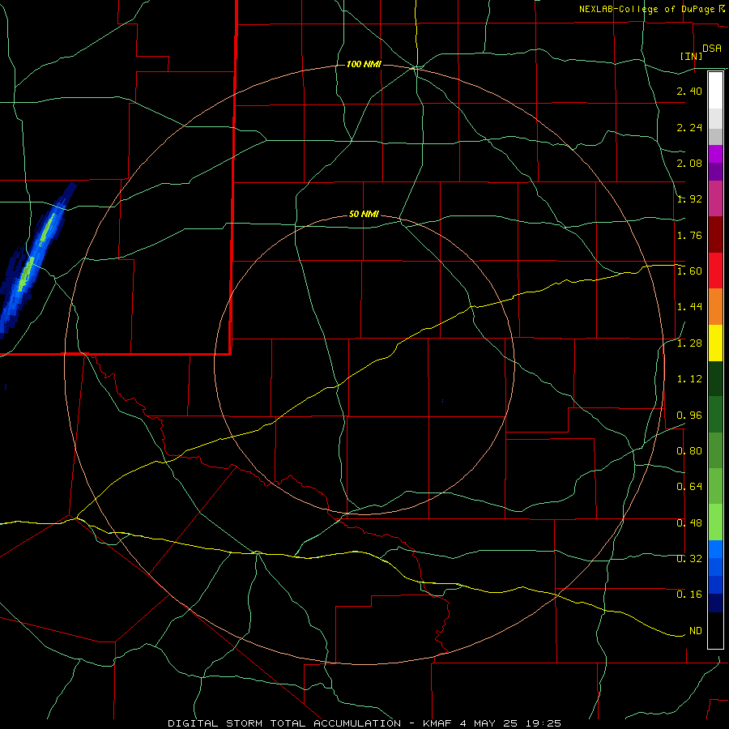The width and height of the screenshot is (729, 729).
Task: Click the 1.28 legend value
Action: [x=689, y=343]
